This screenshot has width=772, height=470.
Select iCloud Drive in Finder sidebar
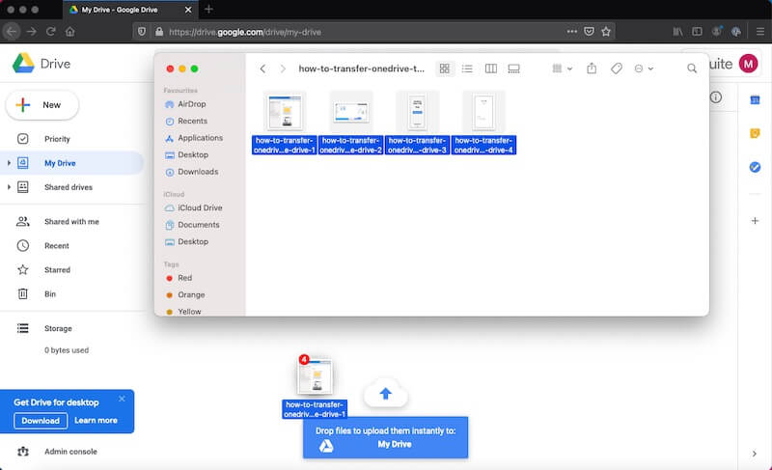200,207
